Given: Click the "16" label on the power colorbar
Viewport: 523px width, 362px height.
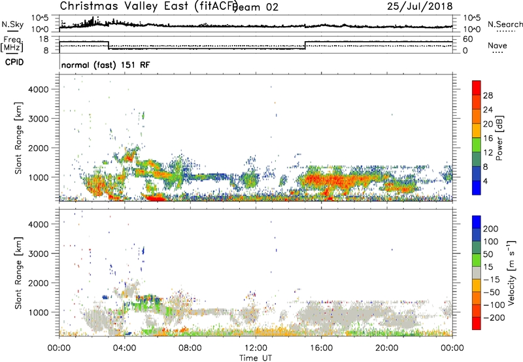Looking at the screenshot, I should [x=488, y=139].
